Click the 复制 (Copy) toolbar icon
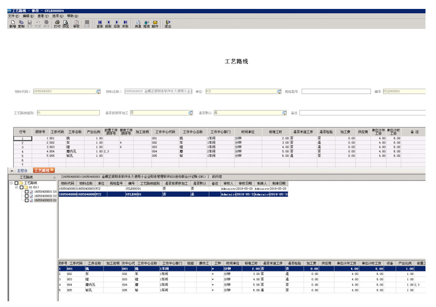The width and height of the screenshot is (436, 307). click(22, 24)
